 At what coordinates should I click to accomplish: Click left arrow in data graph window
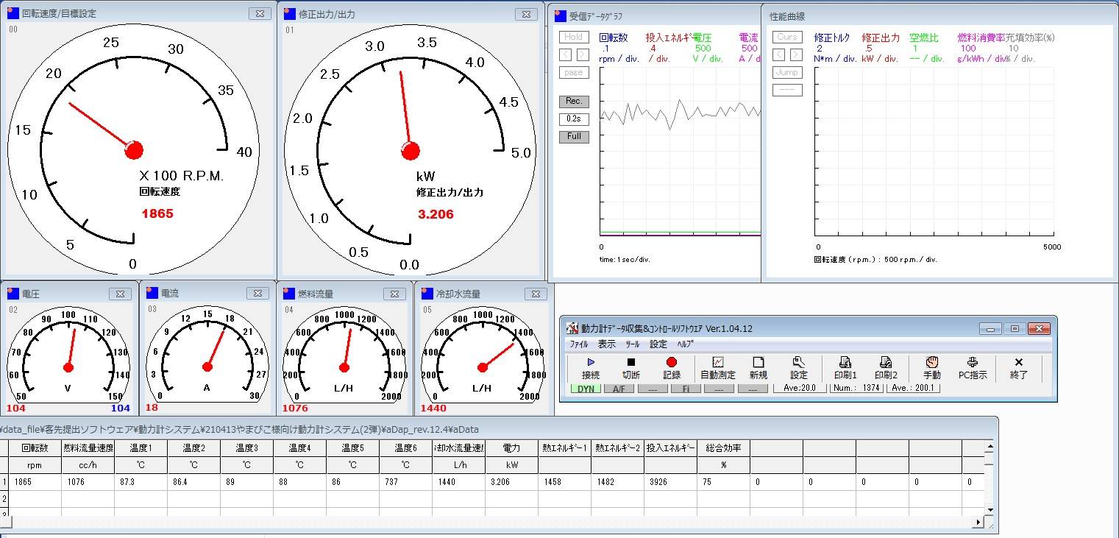(x=565, y=54)
